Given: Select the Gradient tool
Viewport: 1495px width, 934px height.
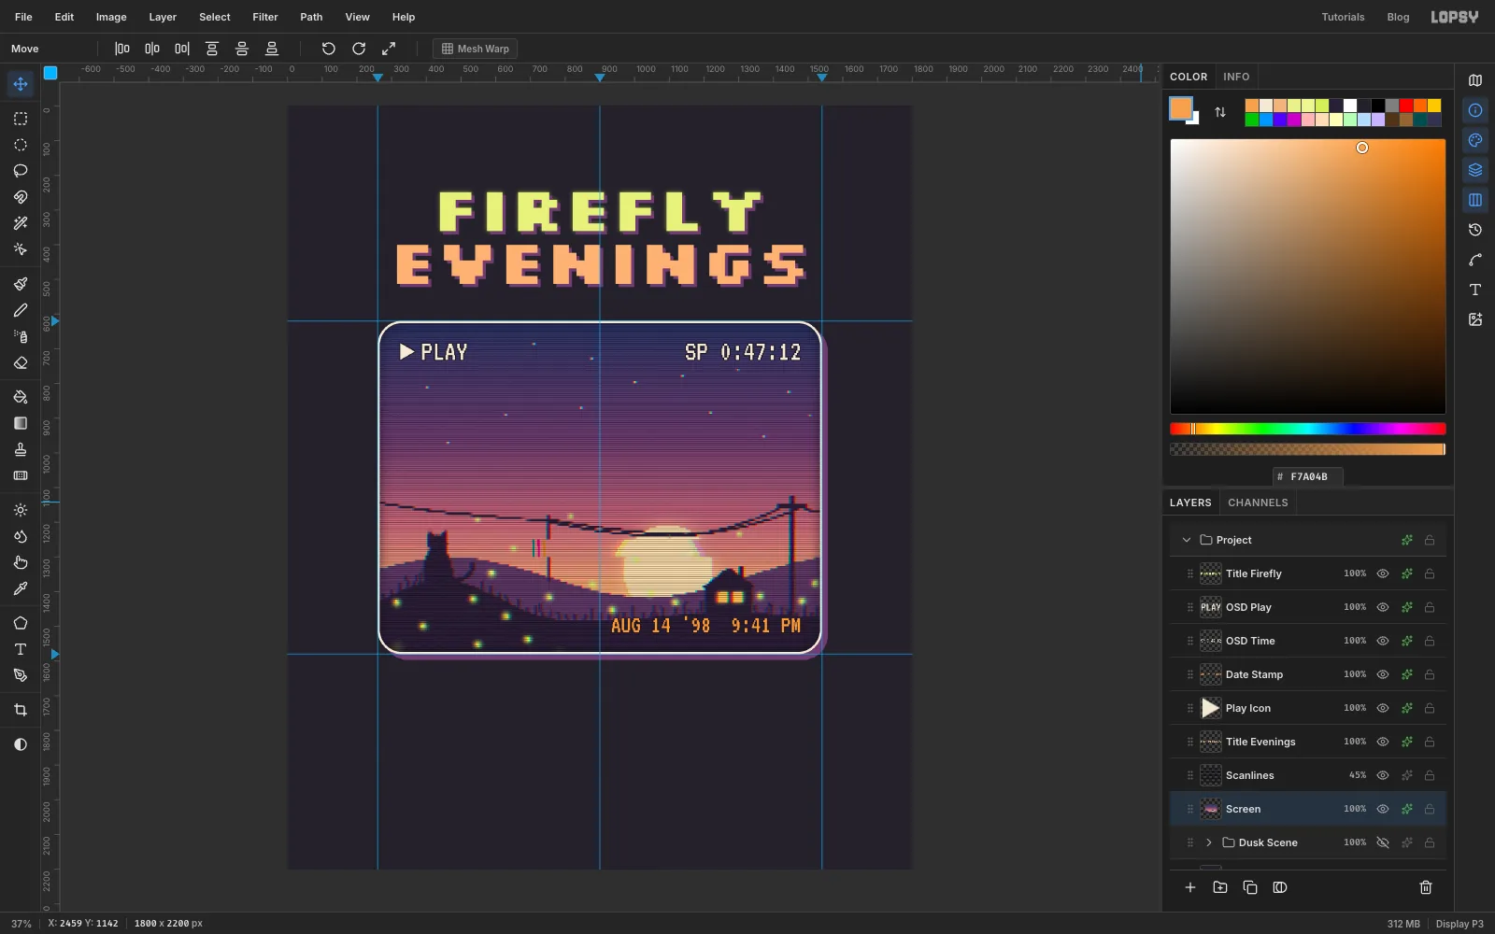Looking at the screenshot, I should click(21, 423).
